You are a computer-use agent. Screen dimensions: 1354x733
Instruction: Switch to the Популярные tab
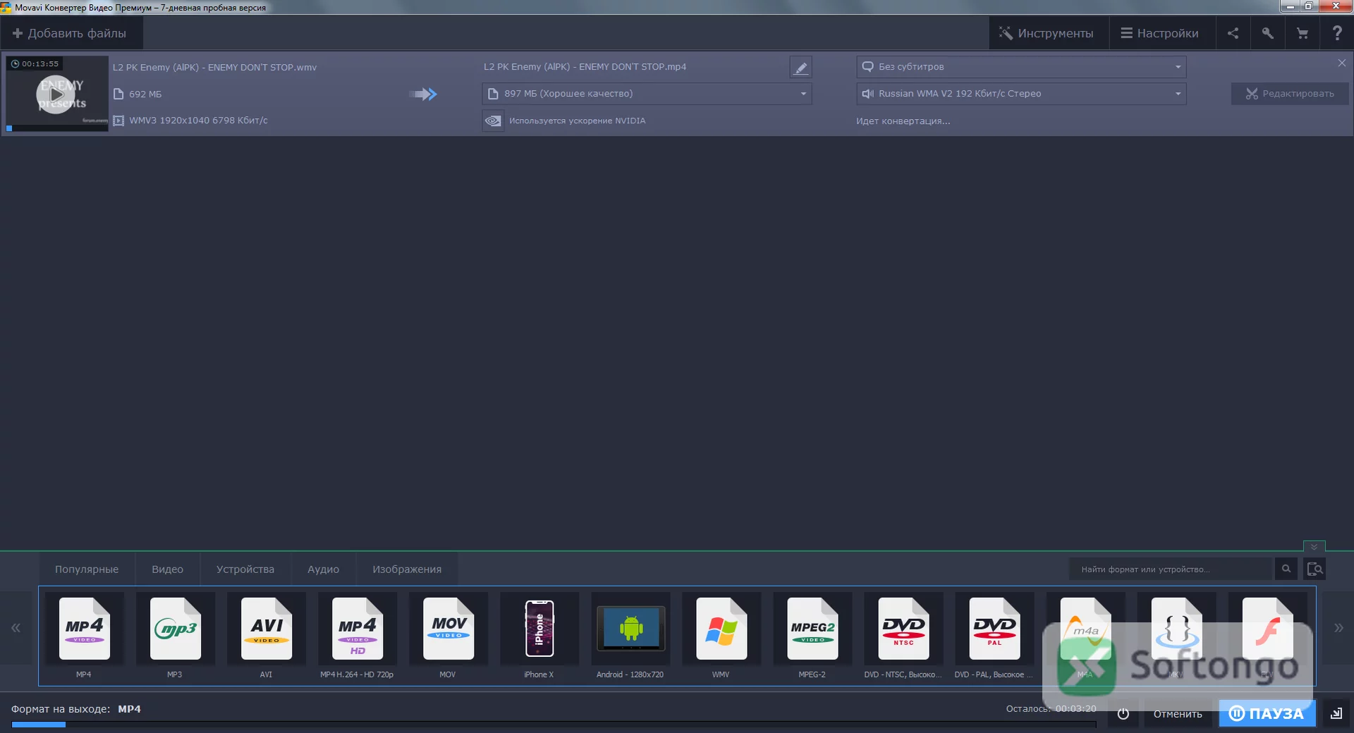(x=87, y=569)
